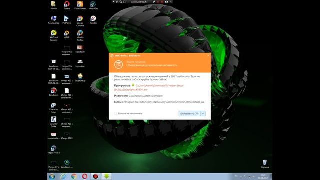Select the Интро #7 video file
The height and width of the screenshot is (180, 320).
54,165
